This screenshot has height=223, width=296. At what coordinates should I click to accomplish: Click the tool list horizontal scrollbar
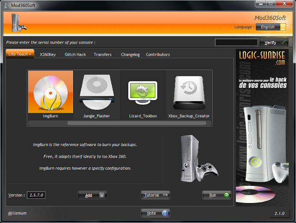[x=137, y=123]
